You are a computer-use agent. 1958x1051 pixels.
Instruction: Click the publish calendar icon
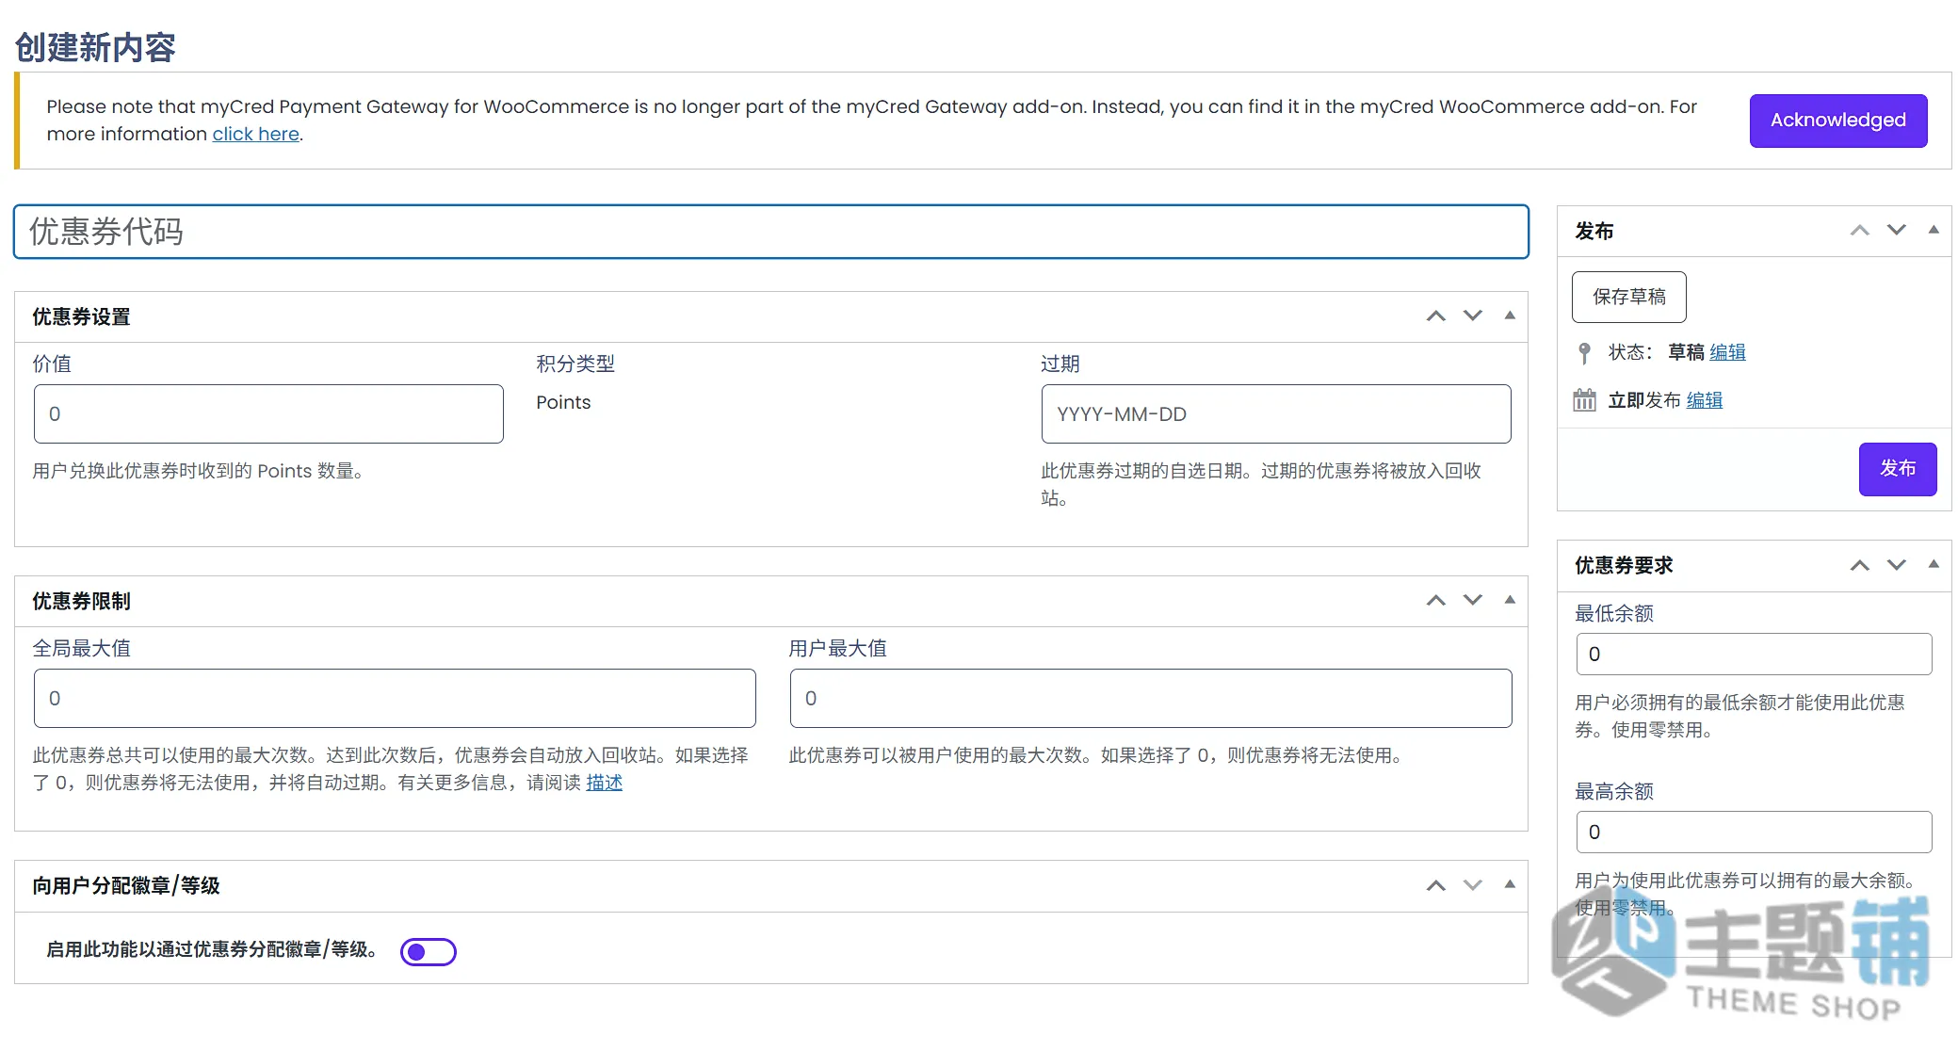pos(1584,400)
